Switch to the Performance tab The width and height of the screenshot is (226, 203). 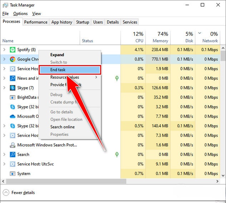coord(36,22)
